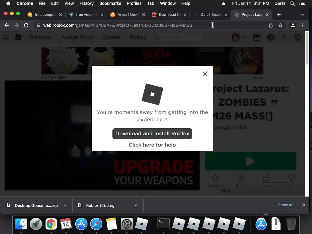Open Avatar Shop in Roblox nav
312x234 pixels.
coord(77,37)
